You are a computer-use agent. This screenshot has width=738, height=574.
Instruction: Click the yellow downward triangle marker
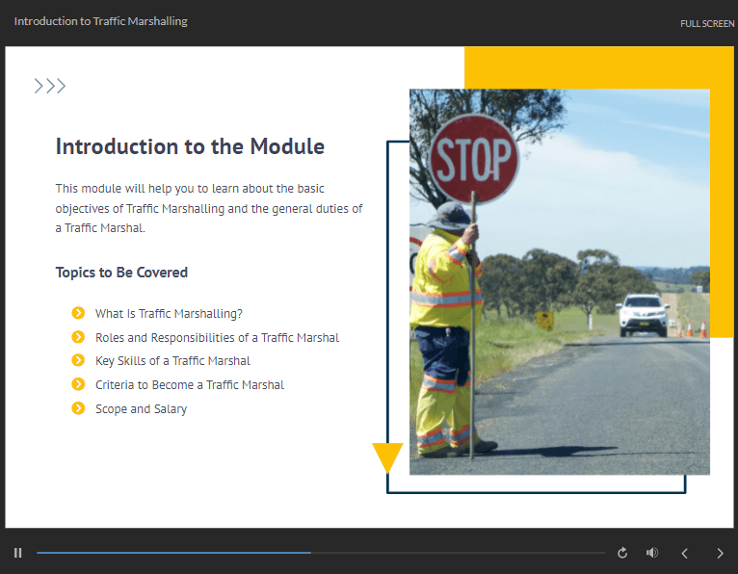(387, 457)
